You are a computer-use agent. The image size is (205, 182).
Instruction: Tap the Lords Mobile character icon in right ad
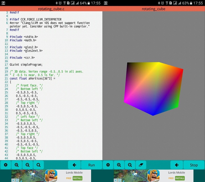[153, 176]
